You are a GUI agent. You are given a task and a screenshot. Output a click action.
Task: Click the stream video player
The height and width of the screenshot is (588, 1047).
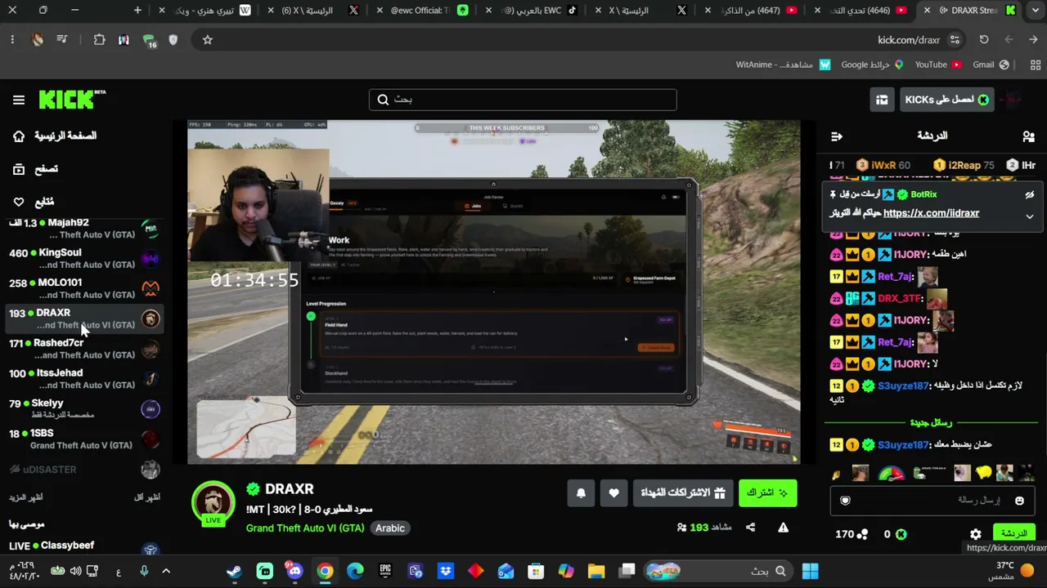point(494,292)
